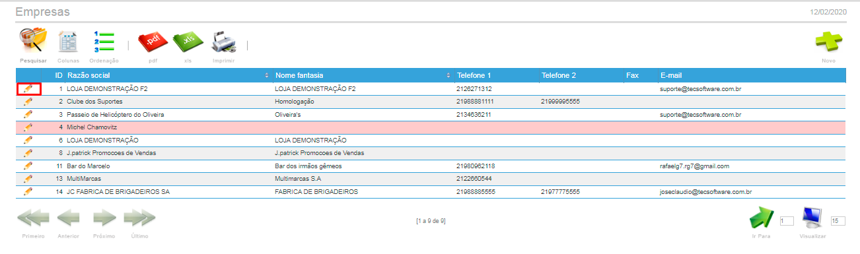860x254 pixels.
Task: Sort by Razão social column arrows
Action: (267, 75)
